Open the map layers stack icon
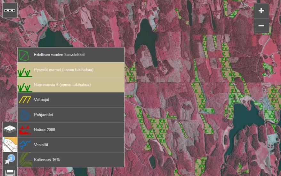The width and height of the screenshot is (281, 176). [x=10, y=129]
